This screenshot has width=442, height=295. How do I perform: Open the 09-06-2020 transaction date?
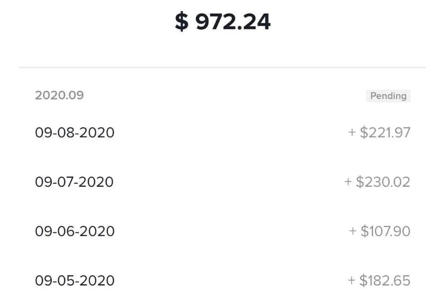pyautogui.click(x=75, y=231)
